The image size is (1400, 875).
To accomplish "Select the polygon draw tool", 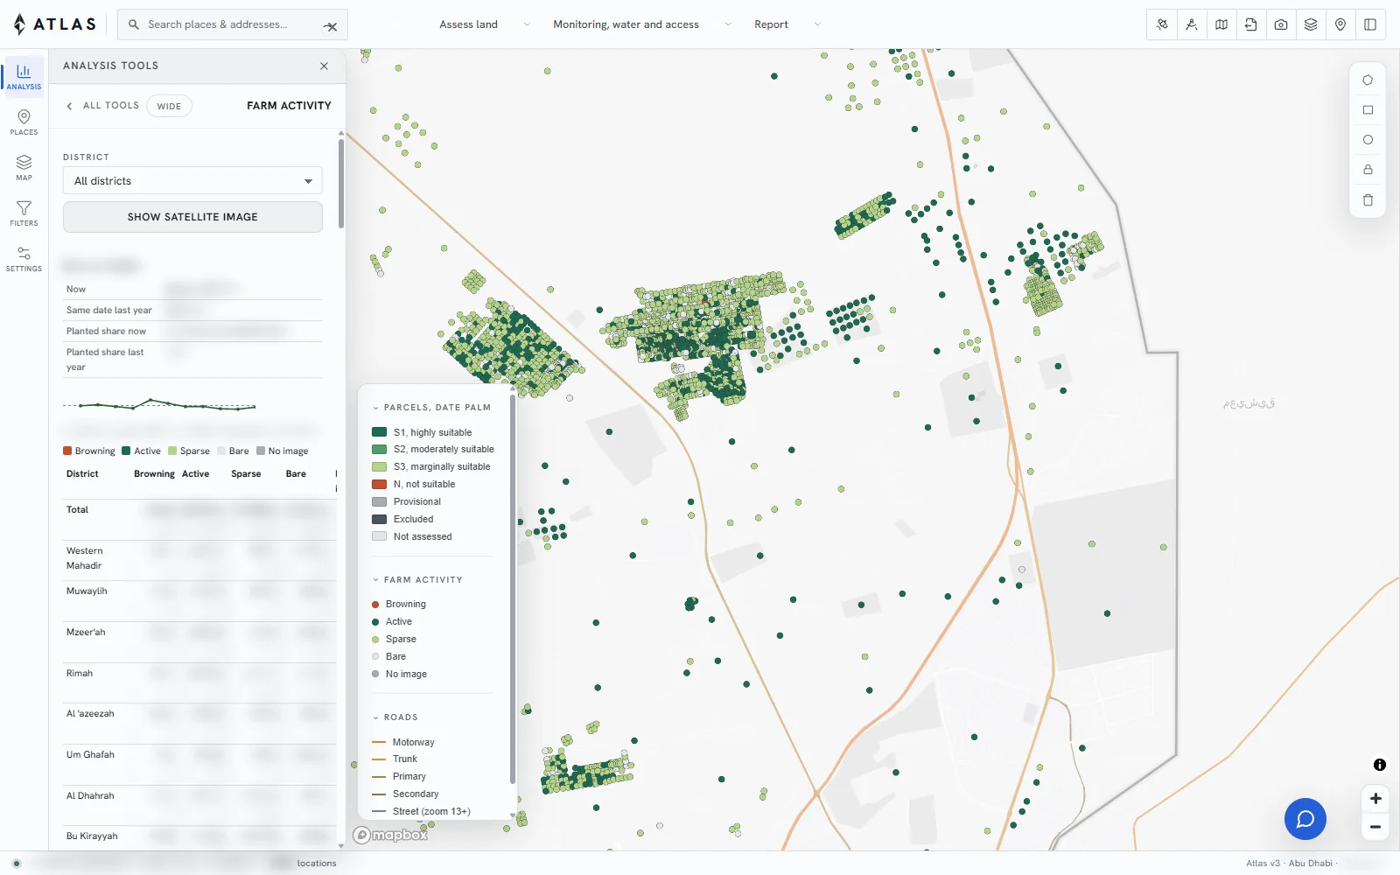I will (1368, 80).
